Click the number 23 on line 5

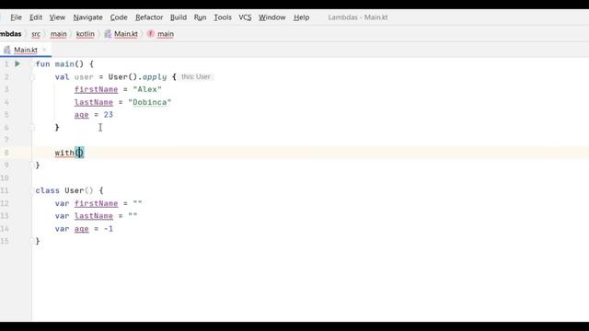(x=109, y=115)
